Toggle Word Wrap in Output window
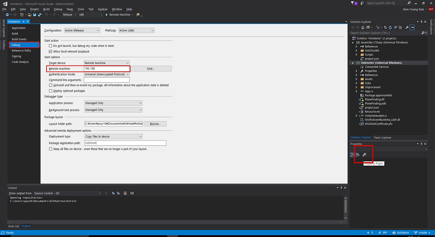The image size is (435, 237). [132, 193]
